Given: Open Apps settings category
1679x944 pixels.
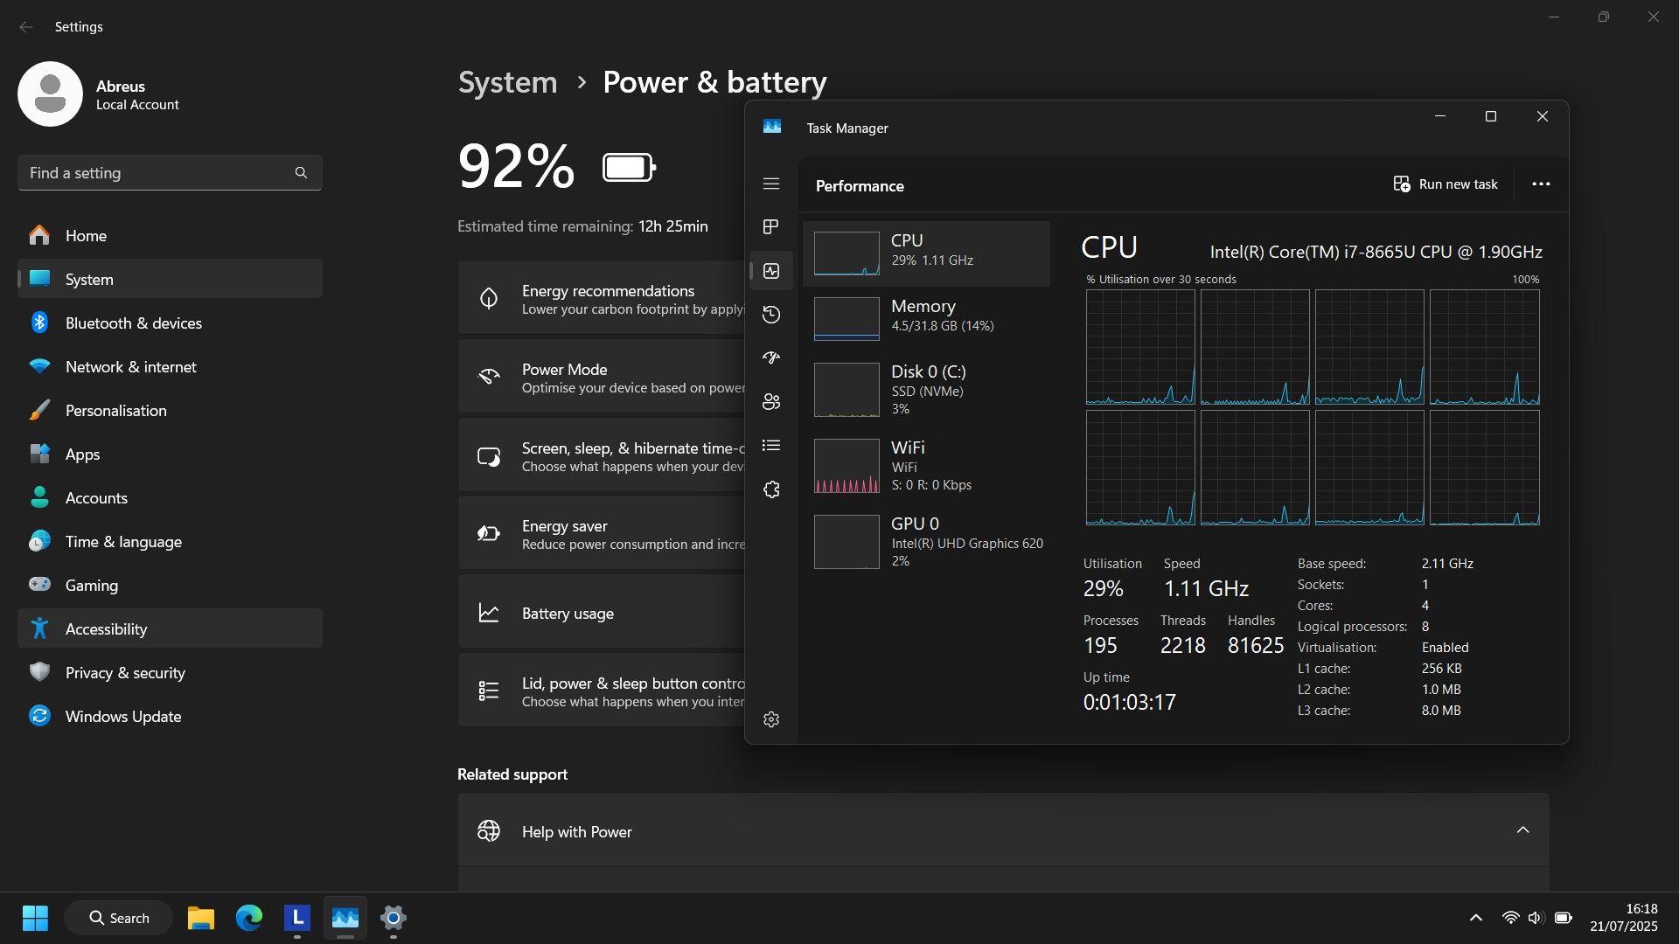Looking at the screenshot, I should (170, 454).
